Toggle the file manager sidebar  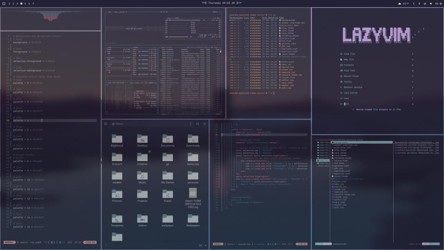click(106, 124)
